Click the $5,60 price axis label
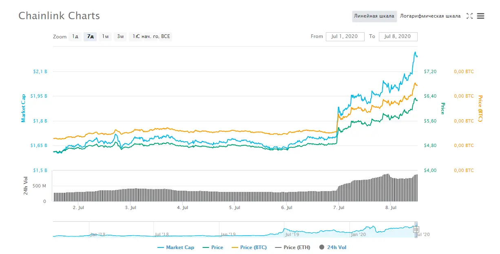Screen dimensions: 500x254 click(x=431, y=121)
